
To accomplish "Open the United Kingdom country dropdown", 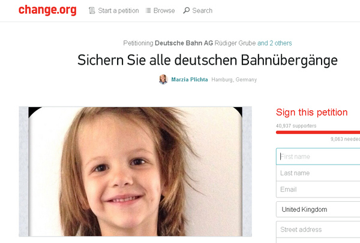I will point(318,209).
